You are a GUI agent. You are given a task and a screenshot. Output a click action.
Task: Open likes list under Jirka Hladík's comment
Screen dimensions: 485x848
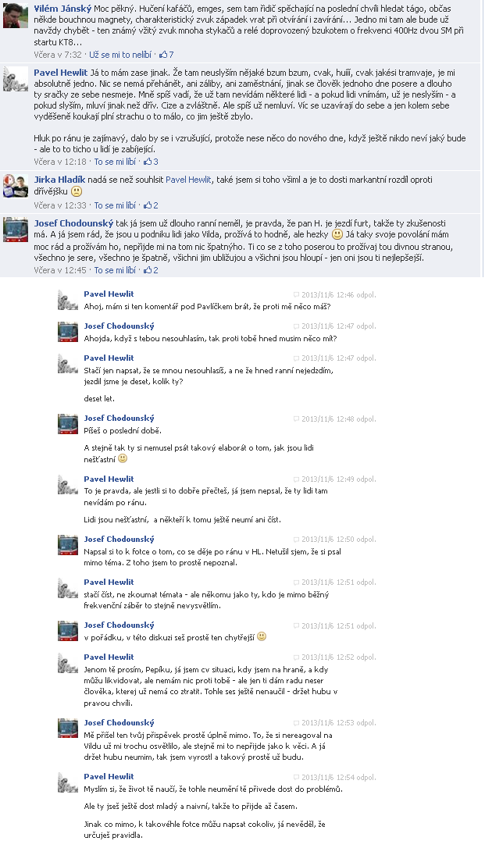point(151,205)
